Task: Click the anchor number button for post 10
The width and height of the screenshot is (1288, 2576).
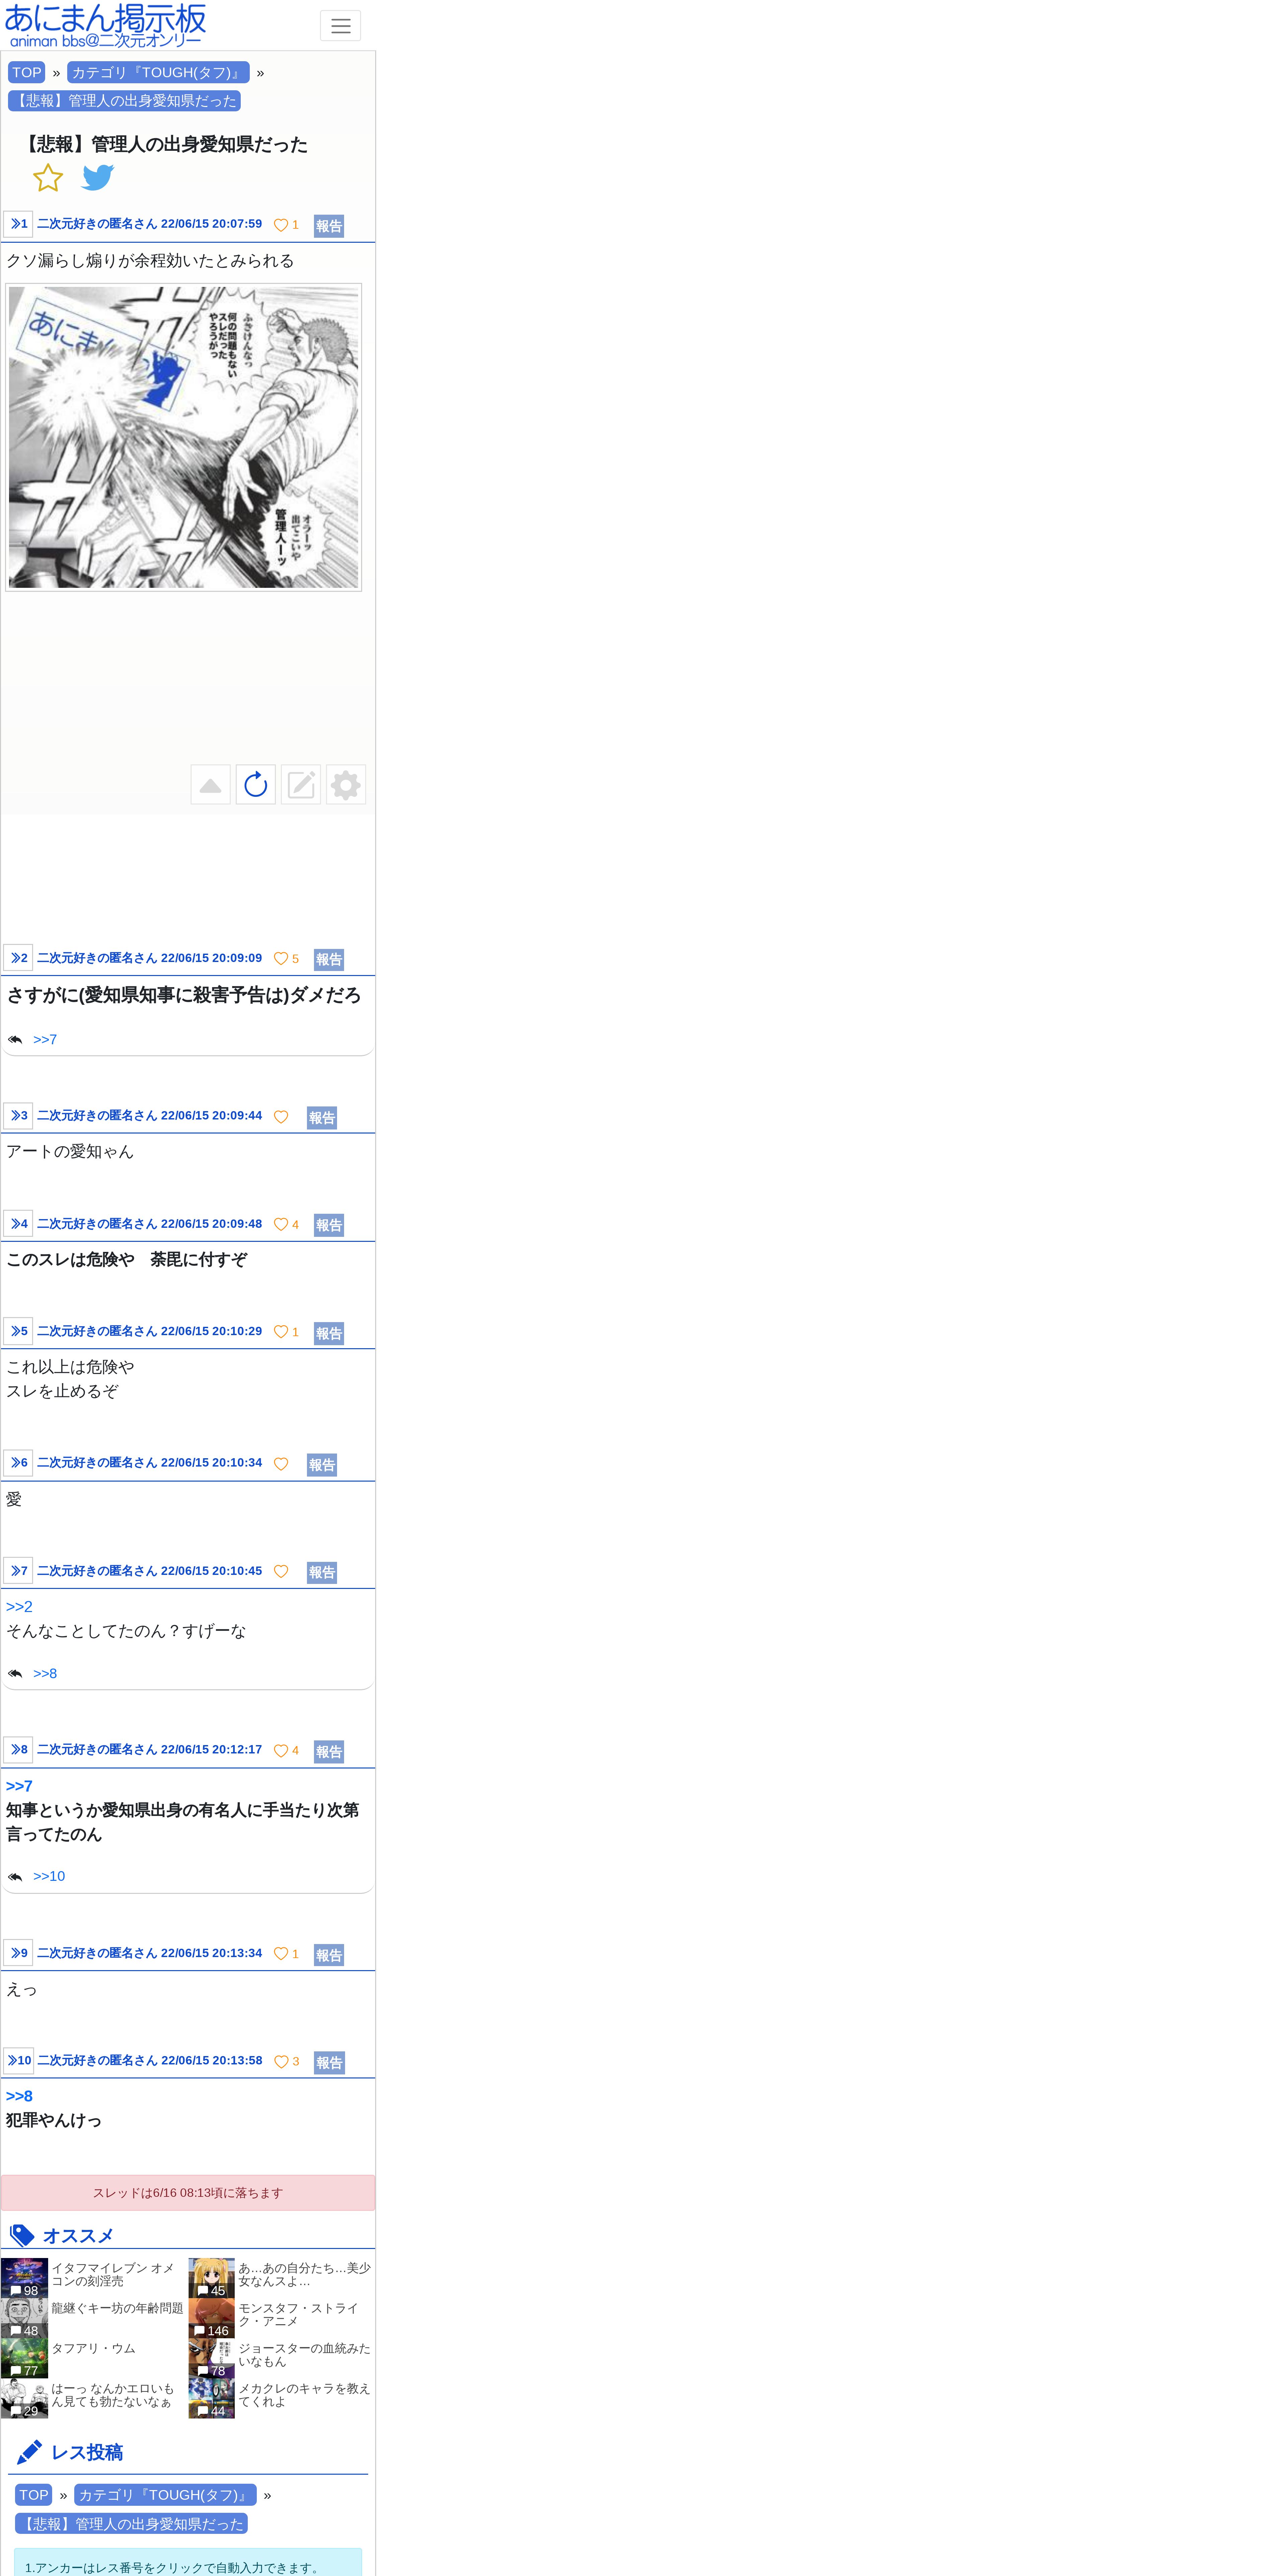Action: click(x=18, y=2061)
